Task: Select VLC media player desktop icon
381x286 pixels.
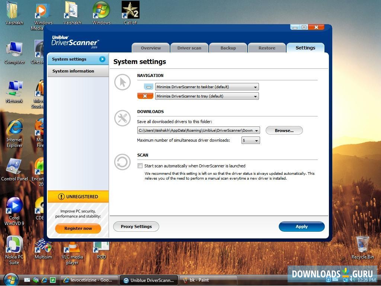Action: click(x=72, y=254)
